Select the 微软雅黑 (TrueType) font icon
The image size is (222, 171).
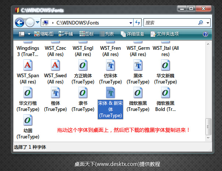(138, 93)
